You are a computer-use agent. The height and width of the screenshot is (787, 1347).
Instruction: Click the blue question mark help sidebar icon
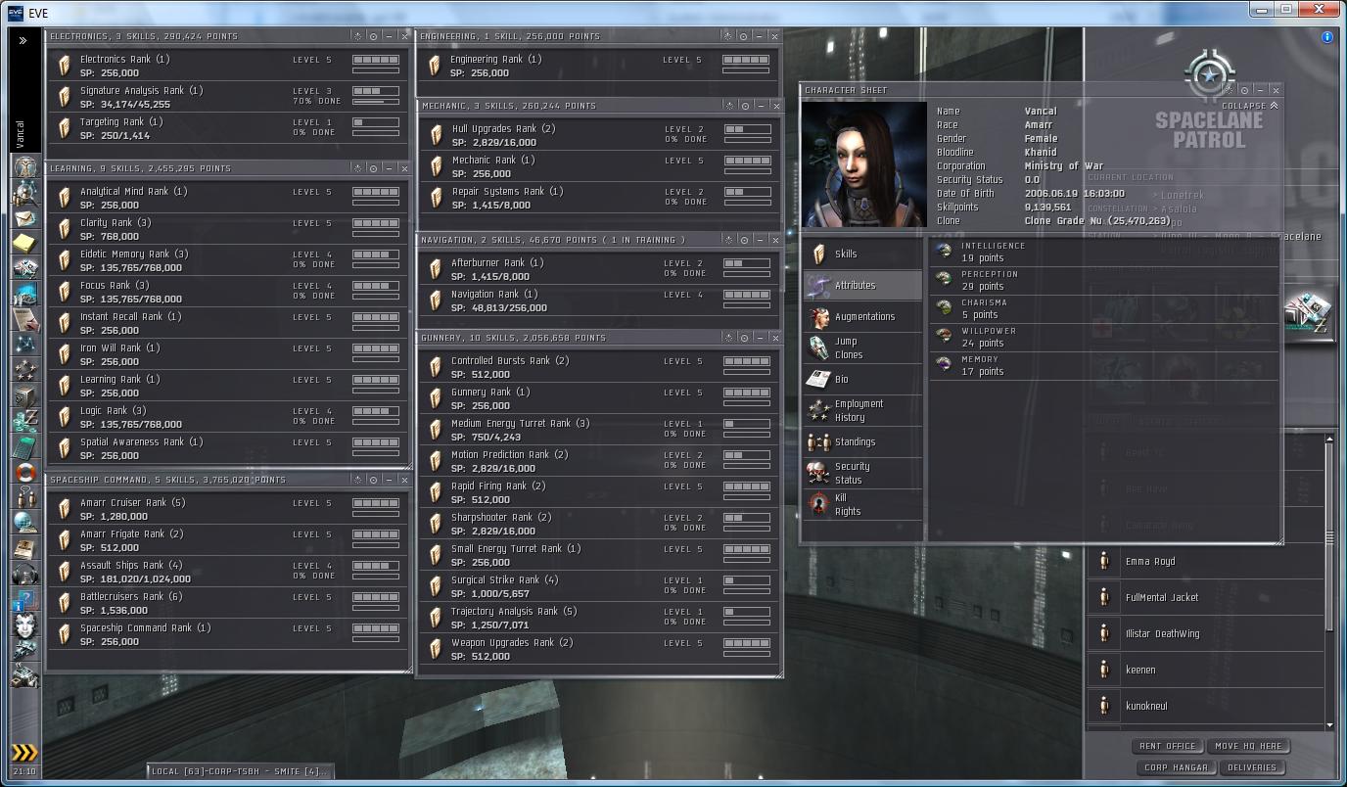[24, 600]
